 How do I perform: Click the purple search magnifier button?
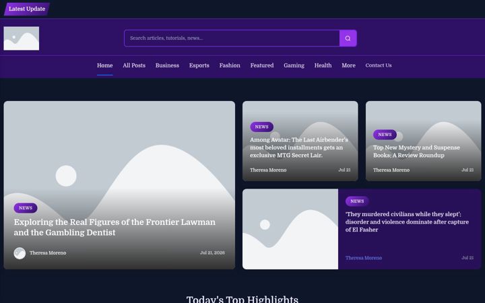pyautogui.click(x=348, y=38)
